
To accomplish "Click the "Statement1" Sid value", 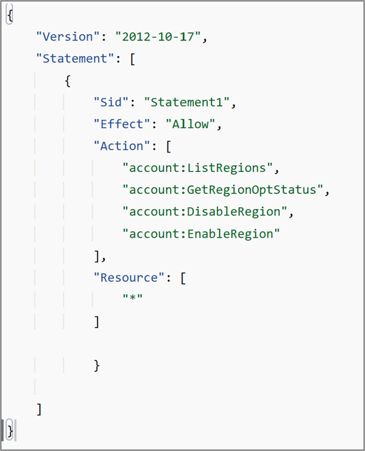I will pyautogui.click(x=186, y=102).
